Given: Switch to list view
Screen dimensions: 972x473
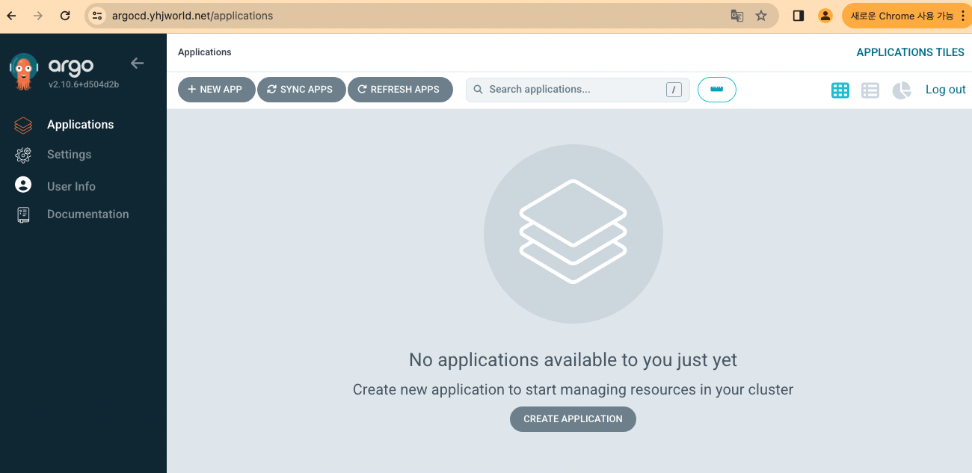Looking at the screenshot, I should 870,90.
